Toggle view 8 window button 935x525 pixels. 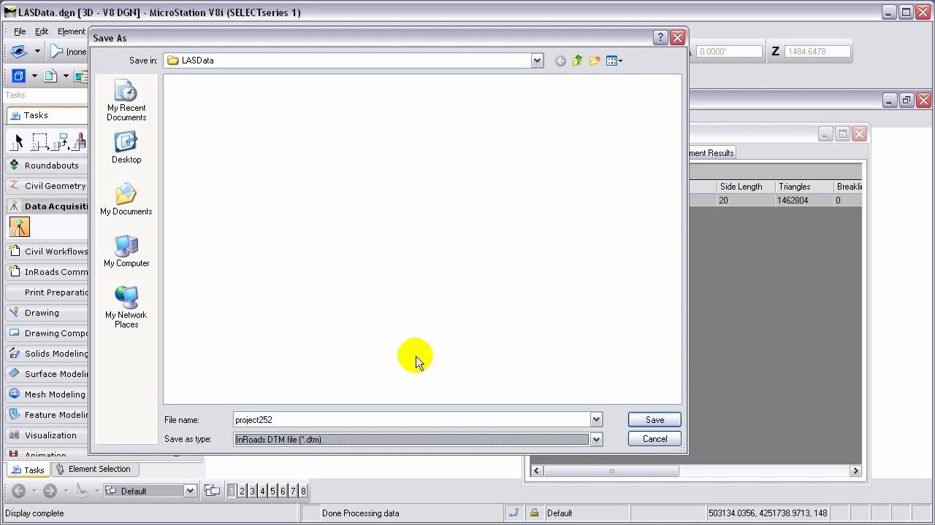pyautogui.click(x=303, y=491)
